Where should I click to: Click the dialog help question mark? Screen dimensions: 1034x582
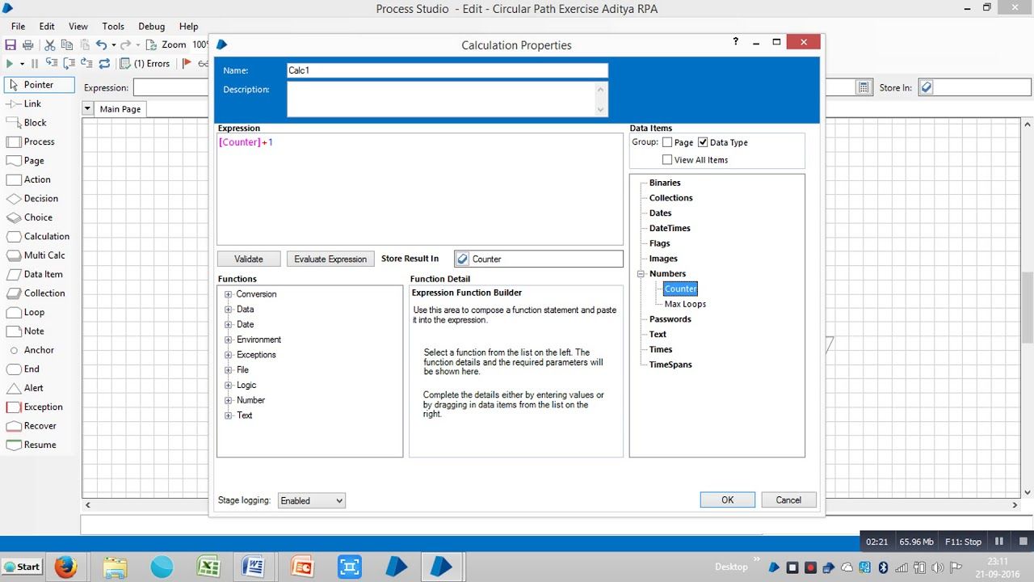tap(735, 42)
